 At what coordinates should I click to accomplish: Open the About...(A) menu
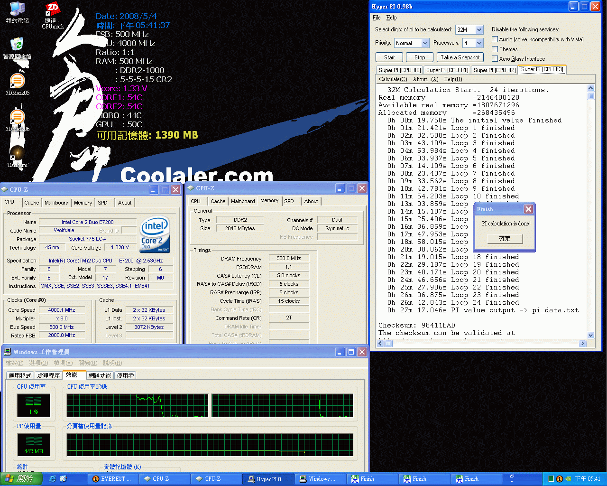pos(425,79)
